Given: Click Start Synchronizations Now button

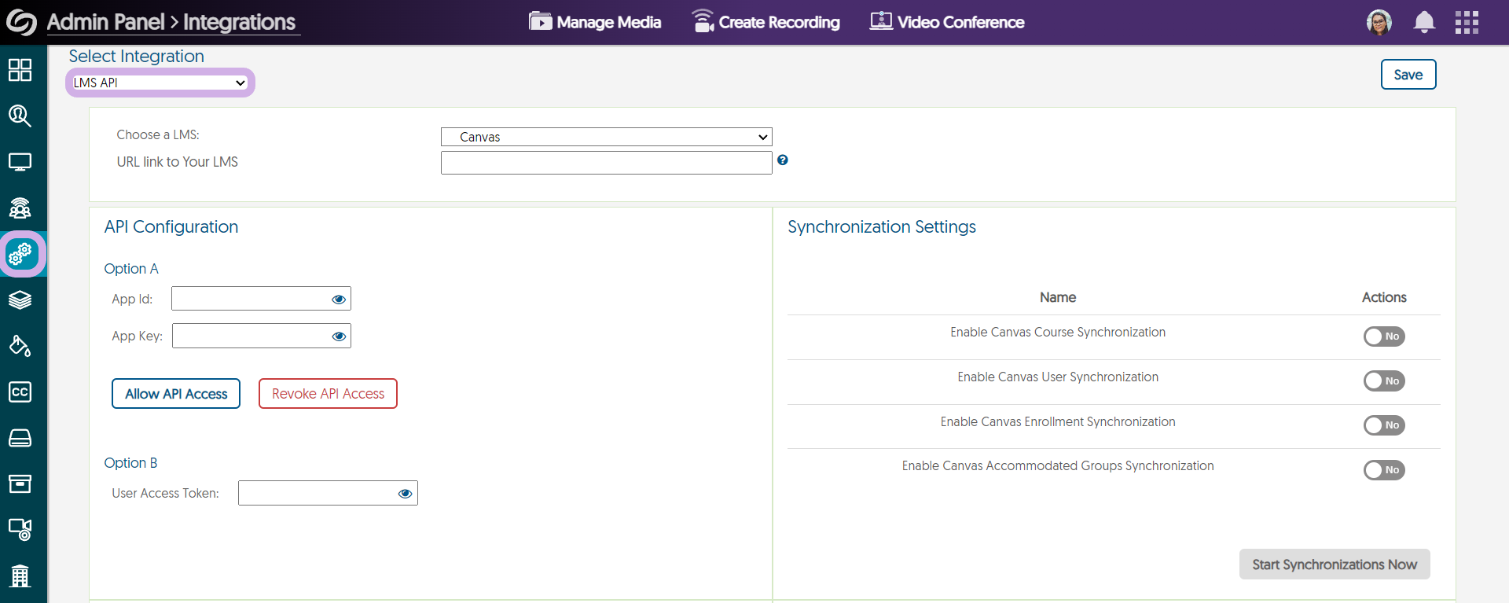Looking at the screenshot, I should point(1335,564).
